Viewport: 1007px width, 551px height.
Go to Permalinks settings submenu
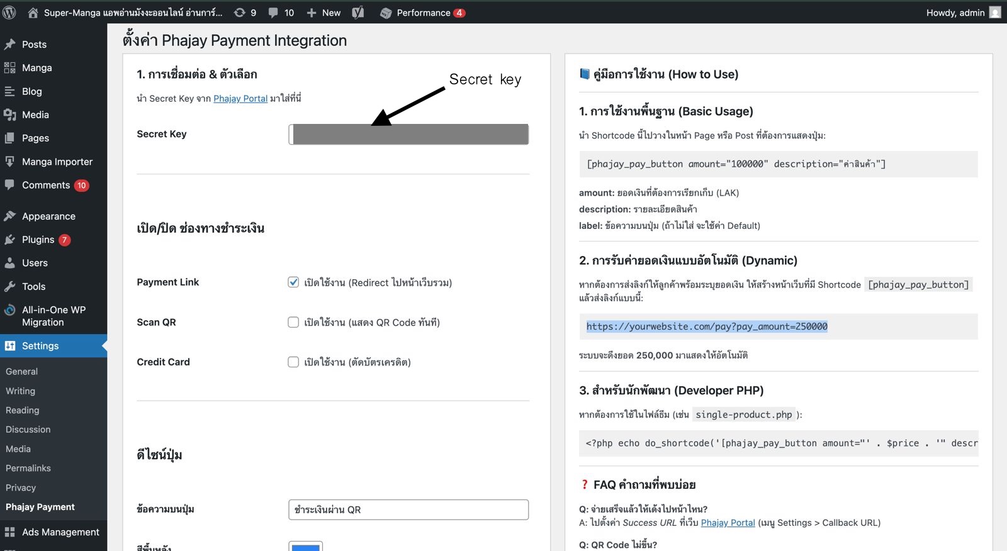[28, 468]
